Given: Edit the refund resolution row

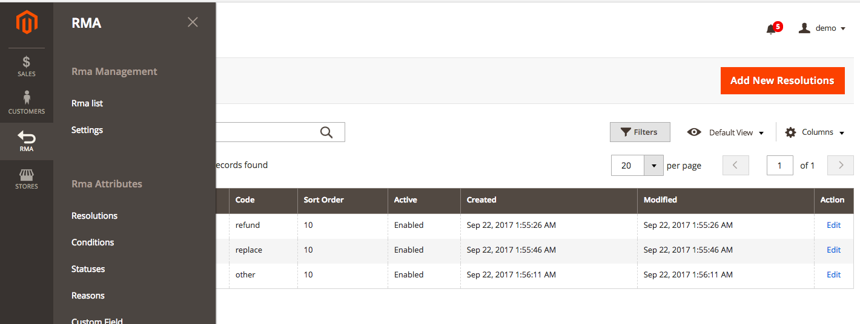Looking at the screenshot, I should coord(833,225).
